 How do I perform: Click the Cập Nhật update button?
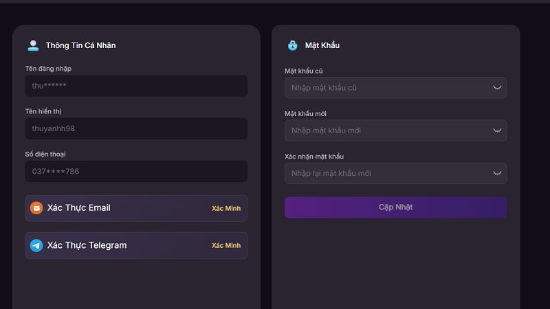(x=396, y=207)
